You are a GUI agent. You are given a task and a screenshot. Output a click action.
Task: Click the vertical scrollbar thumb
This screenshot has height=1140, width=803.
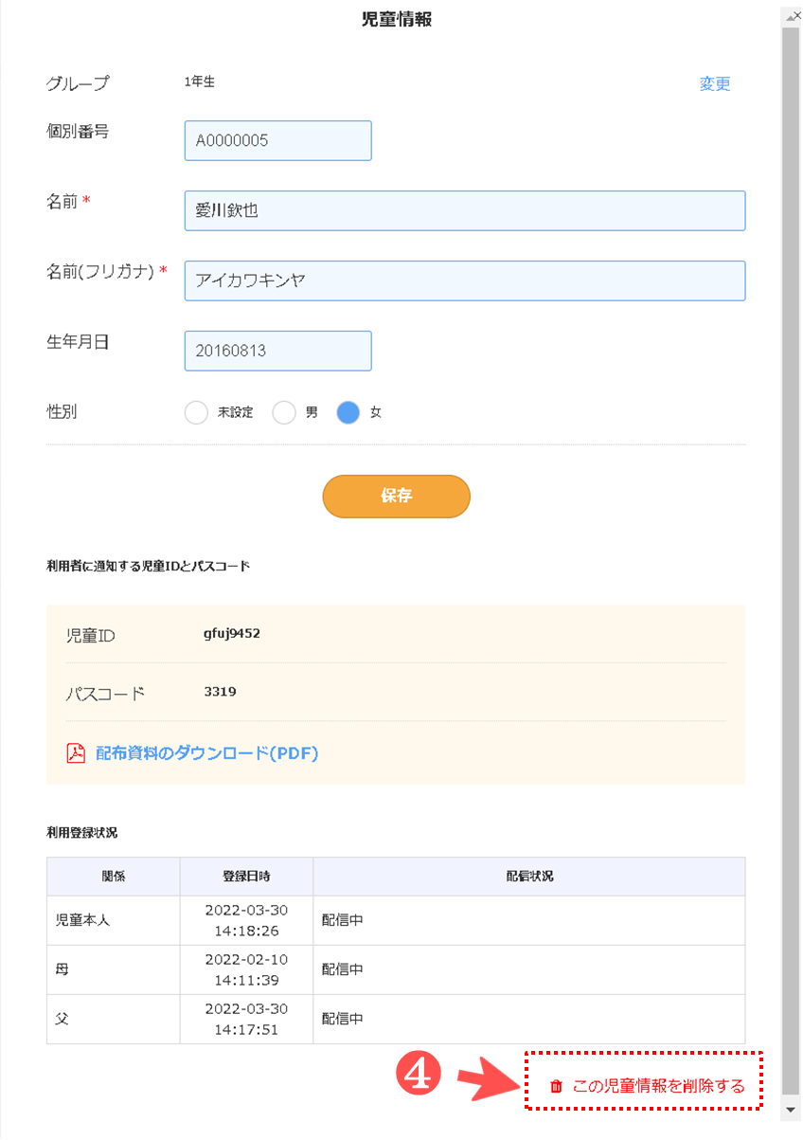coord(790,559)
